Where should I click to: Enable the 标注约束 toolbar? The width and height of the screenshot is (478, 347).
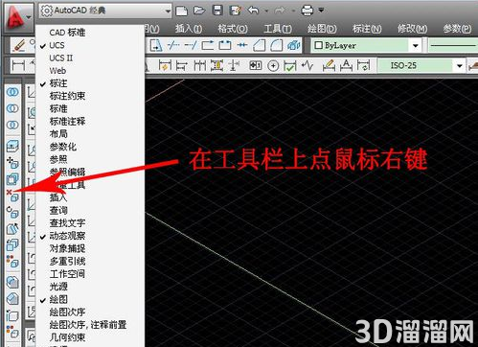coord(90,96)
